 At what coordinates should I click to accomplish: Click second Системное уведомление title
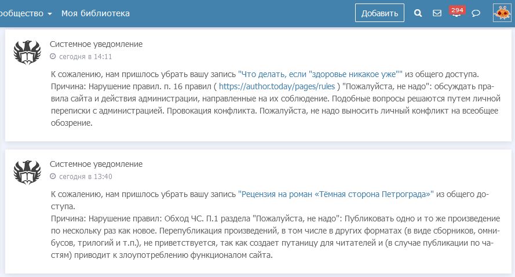pos(96,164)
